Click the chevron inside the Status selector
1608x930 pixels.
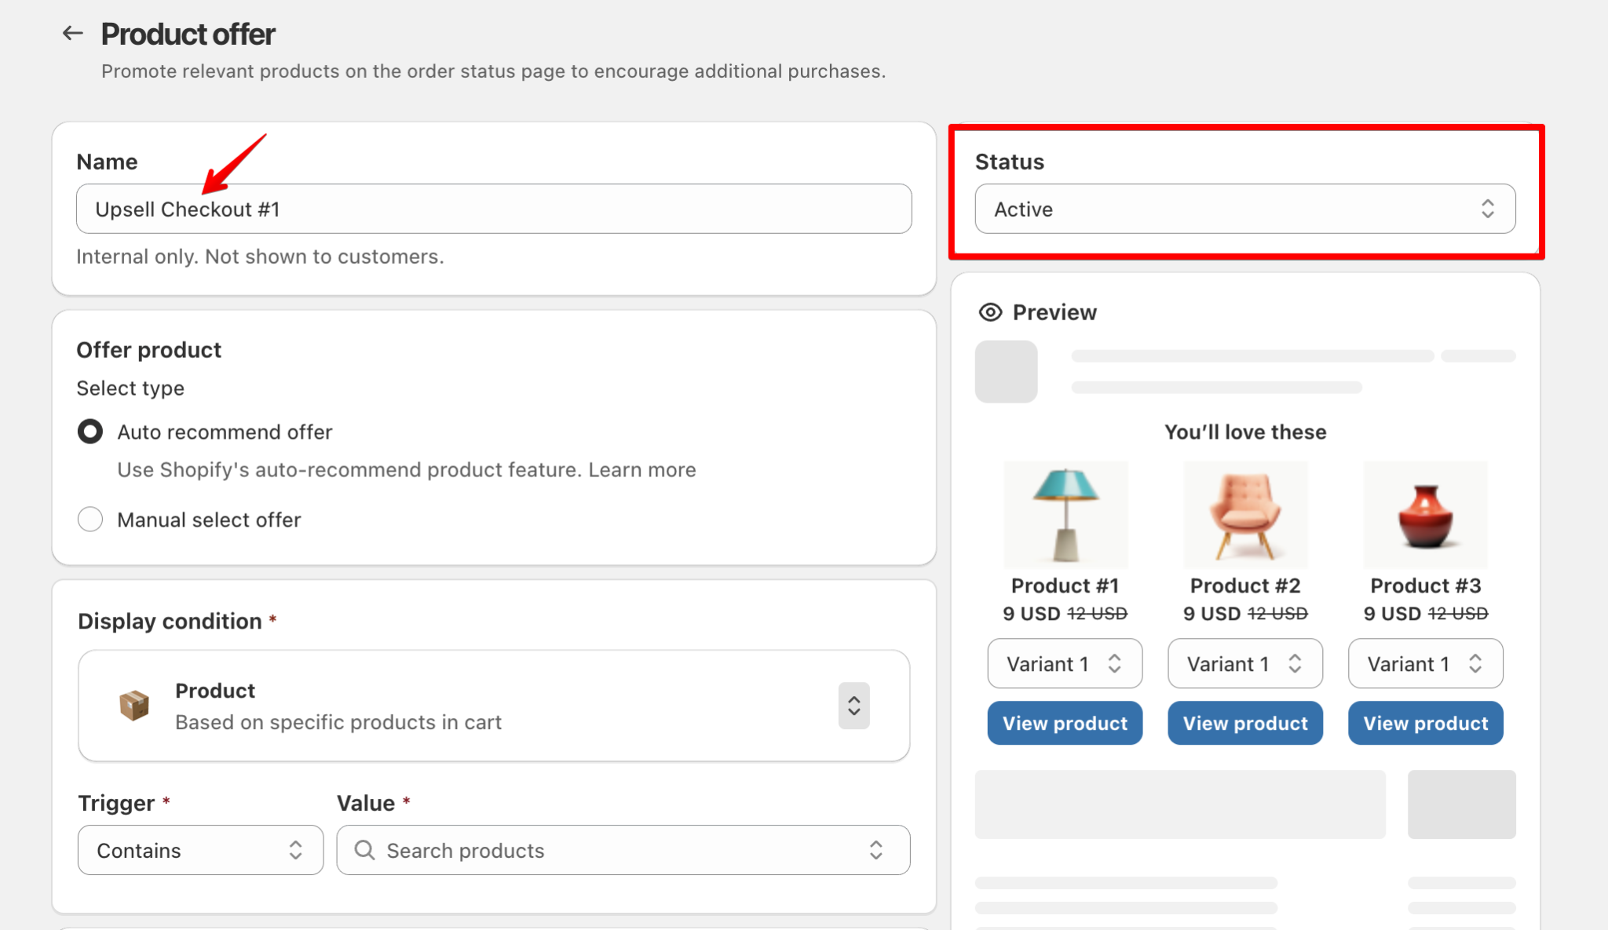1489,209
